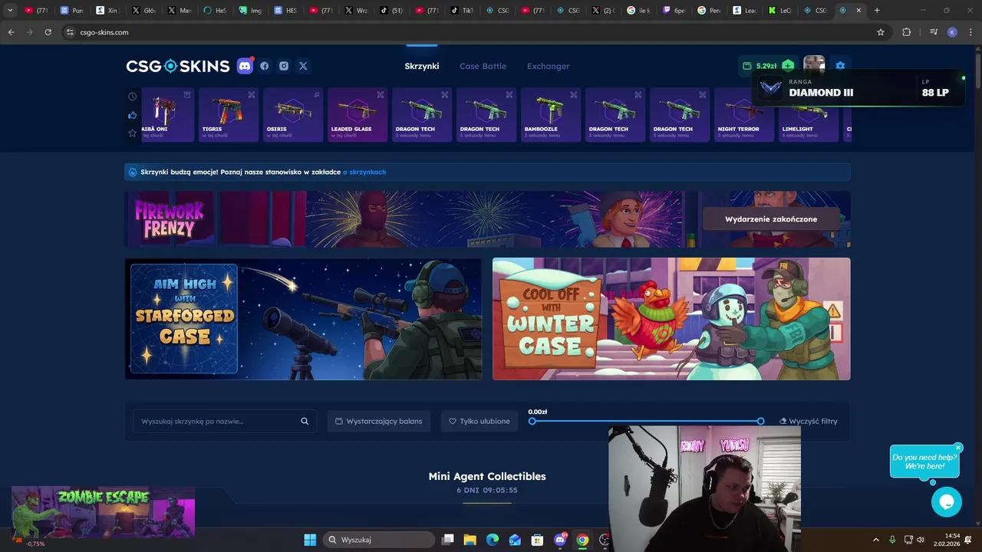Open the Chrome three-dot menu
This screenshot has height=552, width=982.
coord(970,32)
